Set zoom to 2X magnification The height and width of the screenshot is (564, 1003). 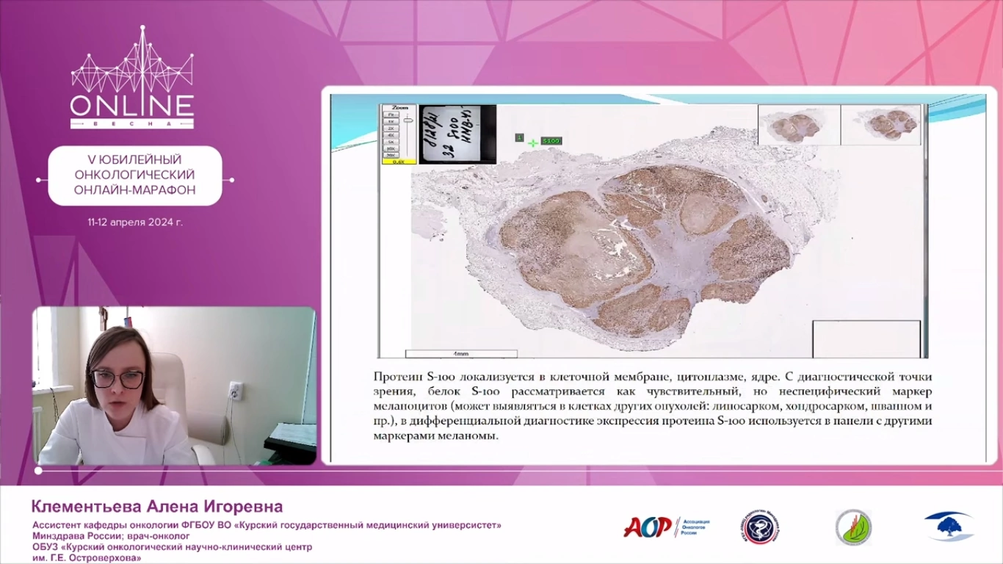coord(391,129)
